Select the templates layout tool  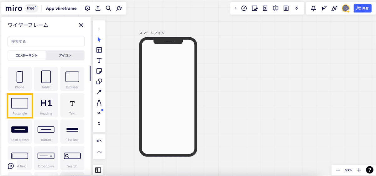tap(99, 50)
